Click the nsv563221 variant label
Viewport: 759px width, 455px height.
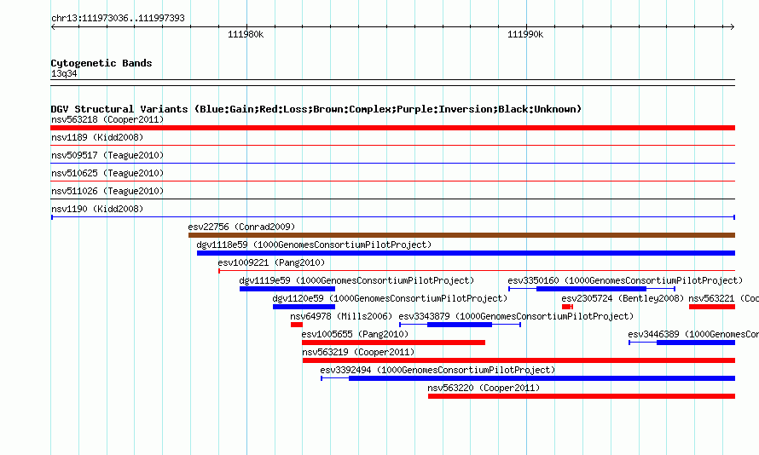(x=723, y=298)
